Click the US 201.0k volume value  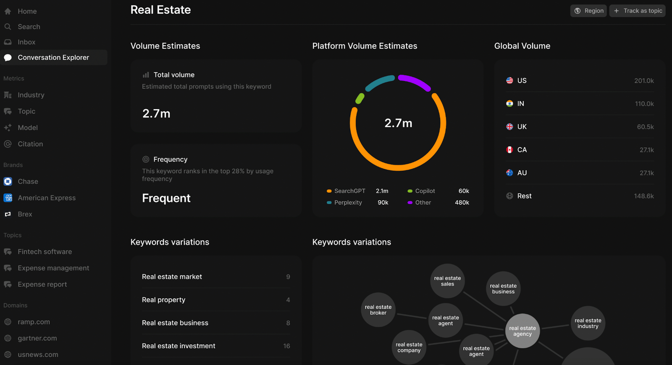click(x=644, y=81)
